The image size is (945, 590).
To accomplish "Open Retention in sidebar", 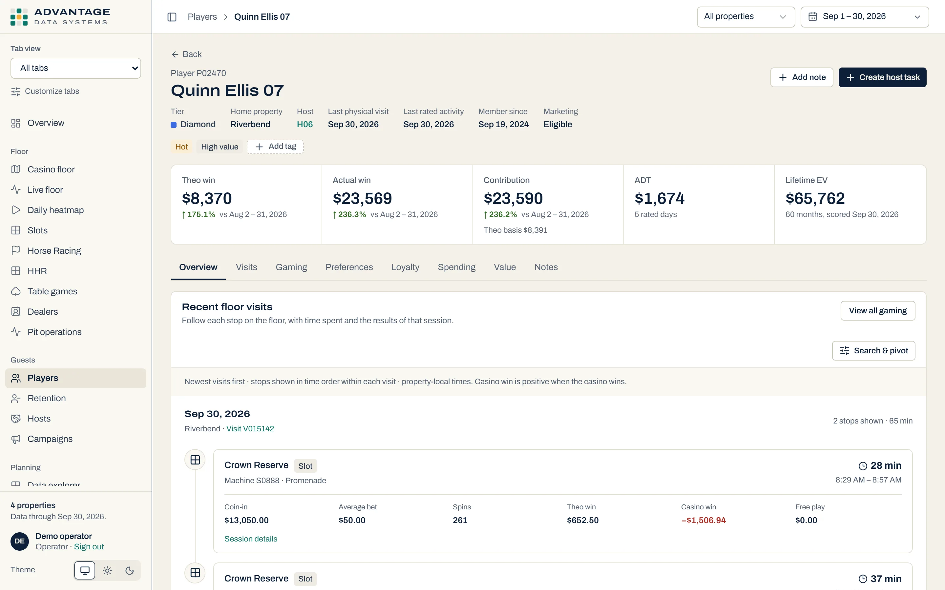I will [x=76, y=398].
